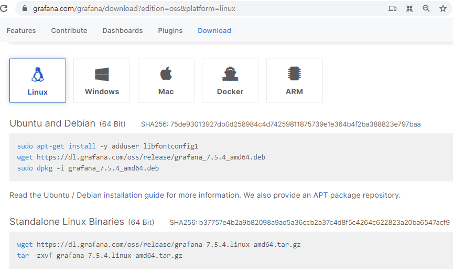The width and height of the screenshot is (453, 274).
Task: Open the Dashboards nav item
Action: coord(123,30)
